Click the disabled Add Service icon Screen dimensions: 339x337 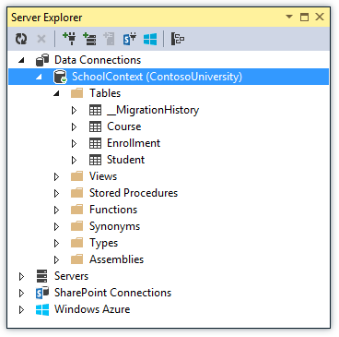point(109,39)
